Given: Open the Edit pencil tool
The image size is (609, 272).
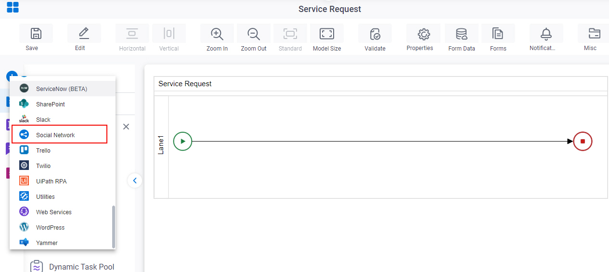Looking at the screenshot, I should click(84, 33).
